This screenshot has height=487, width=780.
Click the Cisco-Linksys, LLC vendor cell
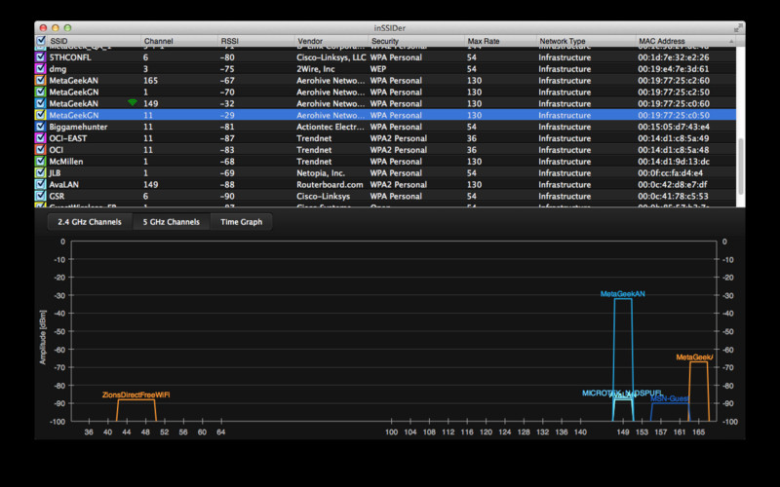[331, 57]
